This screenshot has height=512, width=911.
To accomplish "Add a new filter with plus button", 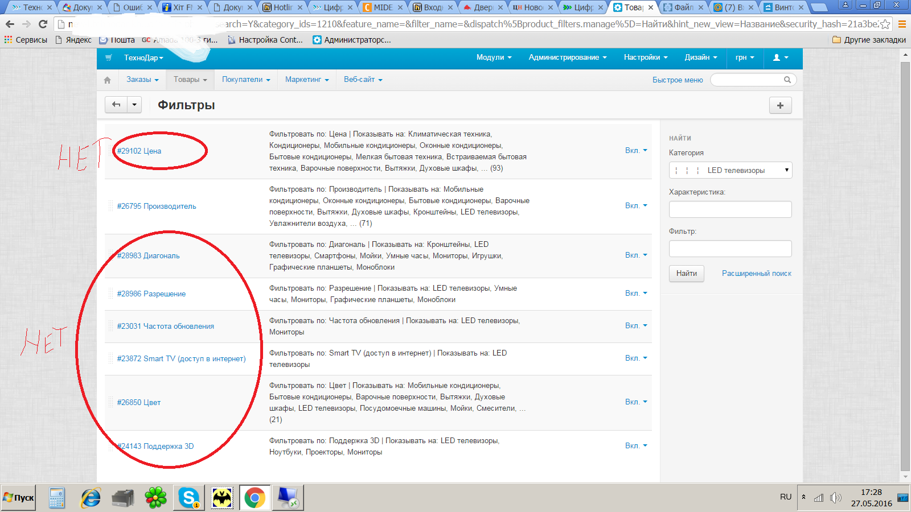I will (780, 105).
